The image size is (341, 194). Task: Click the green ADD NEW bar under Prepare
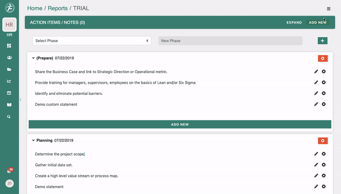[179, 125]
